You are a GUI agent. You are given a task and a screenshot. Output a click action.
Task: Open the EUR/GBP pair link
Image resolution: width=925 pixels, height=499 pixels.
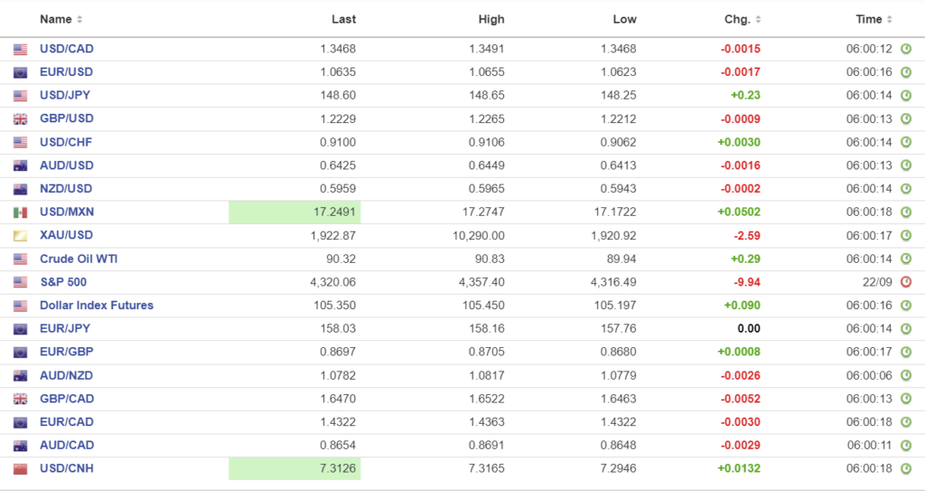[x=66, y=352]
